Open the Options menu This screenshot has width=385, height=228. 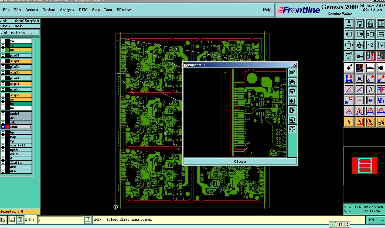[49, 10]
